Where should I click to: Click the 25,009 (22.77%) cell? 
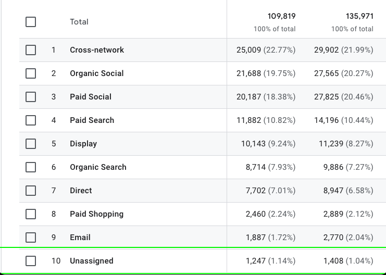click(266, 50)
